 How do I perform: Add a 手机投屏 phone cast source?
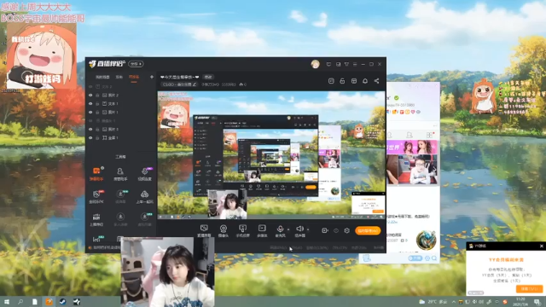pyautogui.click(x=242, y=230)
